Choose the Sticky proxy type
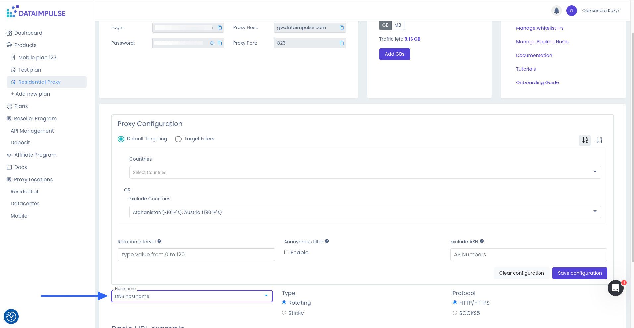This screenshot has width=634, height=328. pos(284,313)
